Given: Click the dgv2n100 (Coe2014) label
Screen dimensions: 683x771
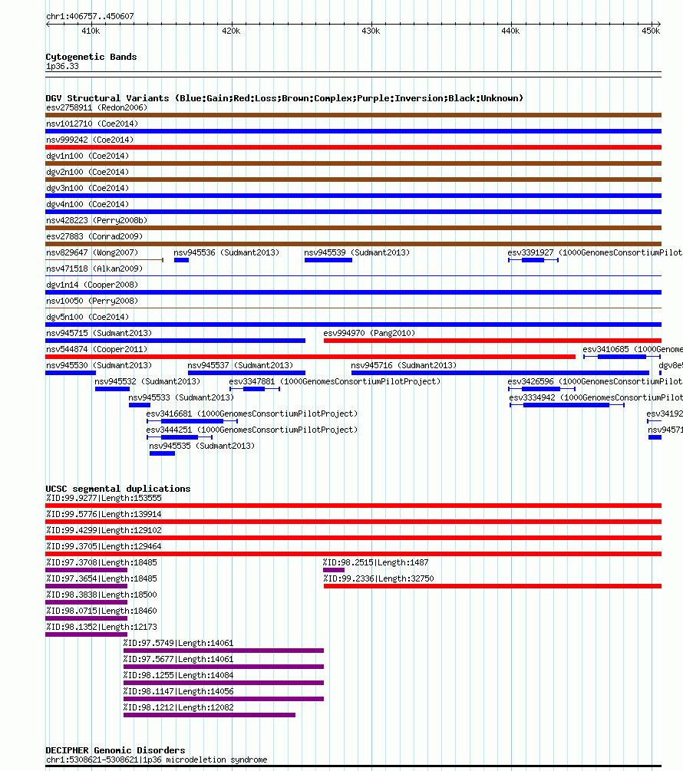Looking at the screenshot, I should click(87, 172).
